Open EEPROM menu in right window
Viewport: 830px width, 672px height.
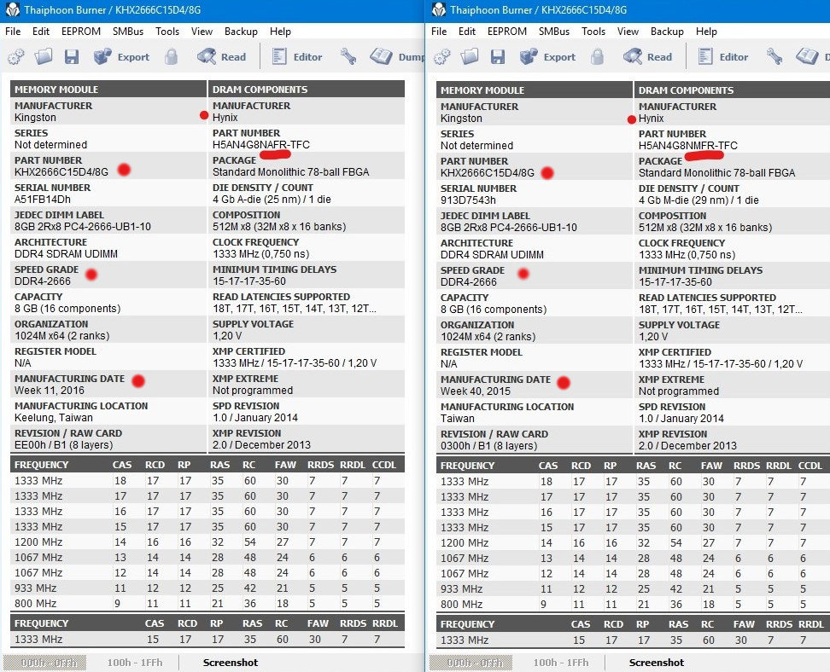(507, 32)
